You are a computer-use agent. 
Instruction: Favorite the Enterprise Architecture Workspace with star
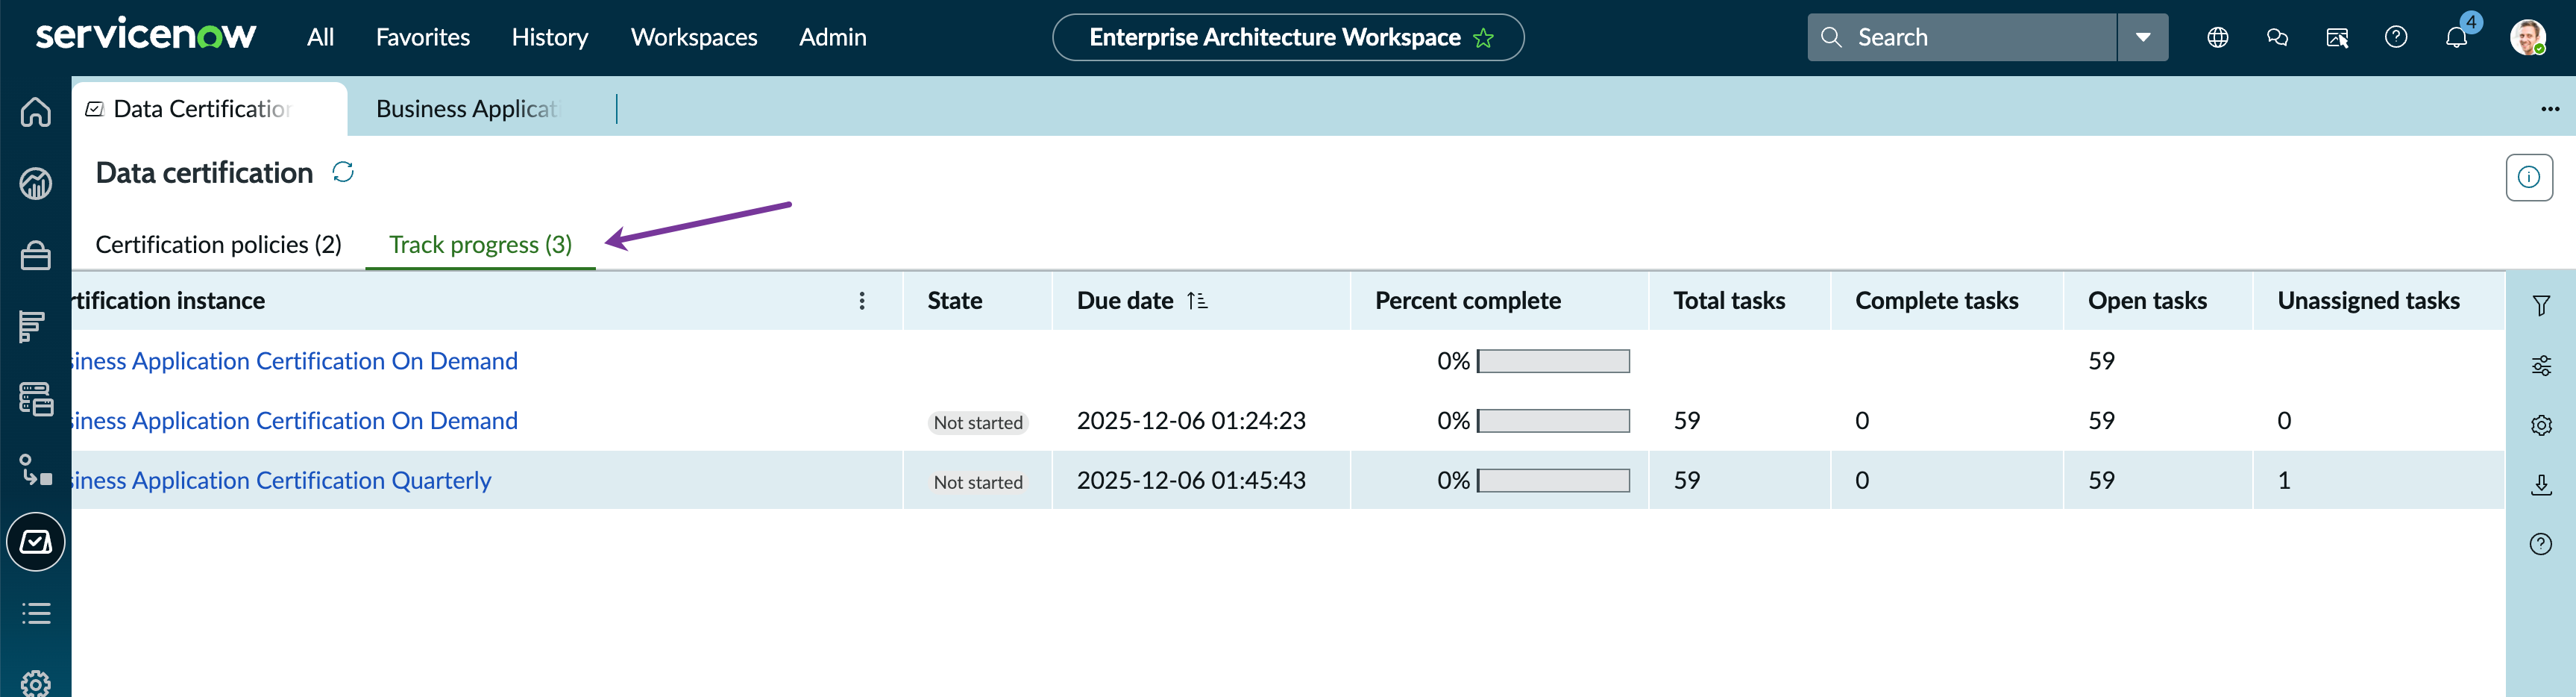click(x=1483, y=38)
